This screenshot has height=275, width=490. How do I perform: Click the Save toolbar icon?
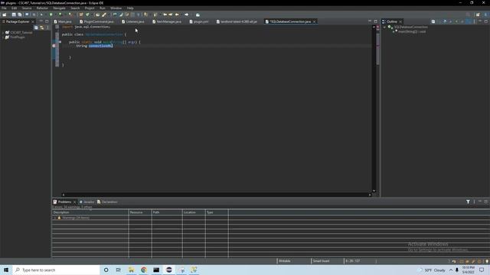(14, 15)
